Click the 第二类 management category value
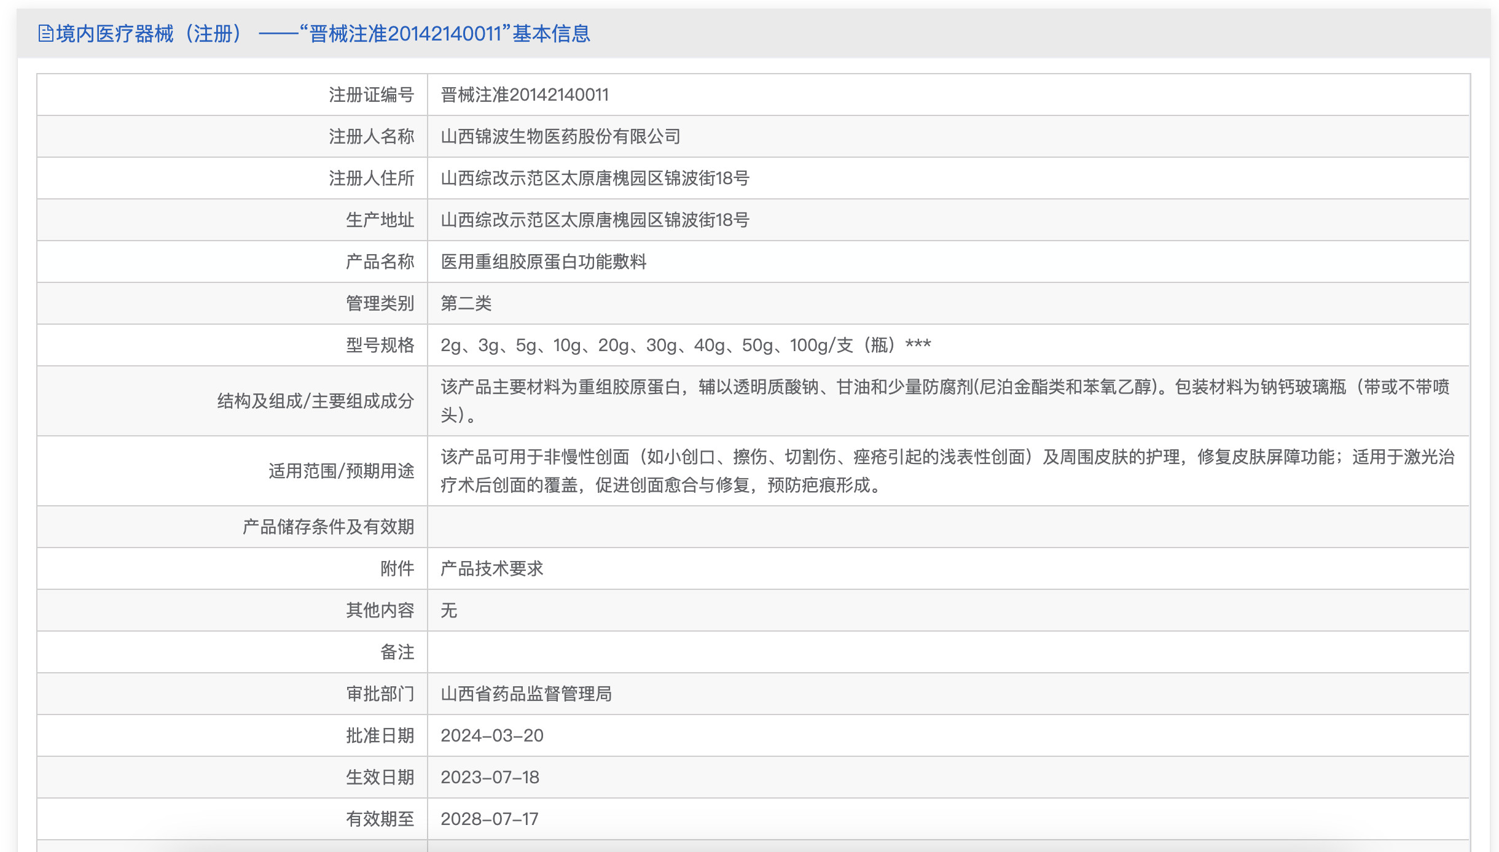Image resolution: width=1499 pixels, height=852 pixels. point(466,303)
